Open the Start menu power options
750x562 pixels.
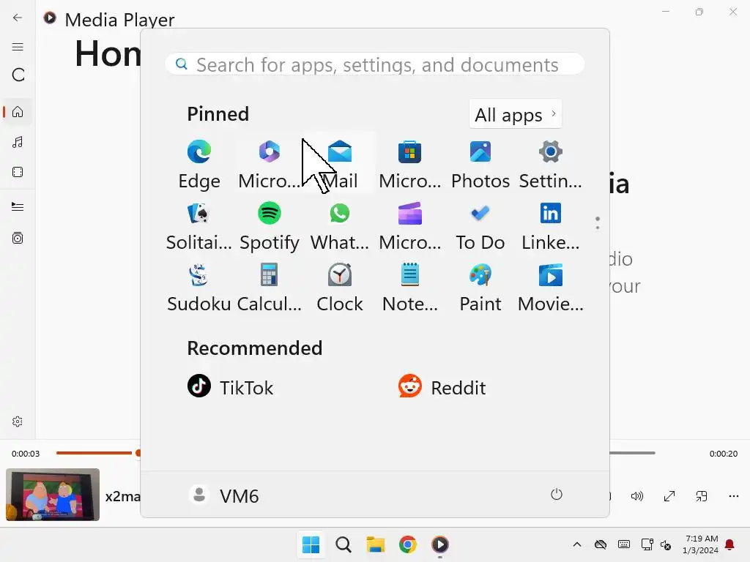point(557,495)
